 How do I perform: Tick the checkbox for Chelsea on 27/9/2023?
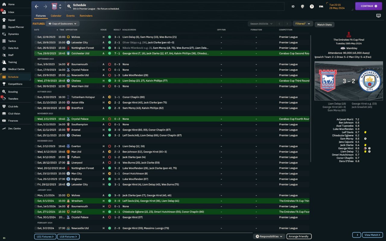point(36,81)
